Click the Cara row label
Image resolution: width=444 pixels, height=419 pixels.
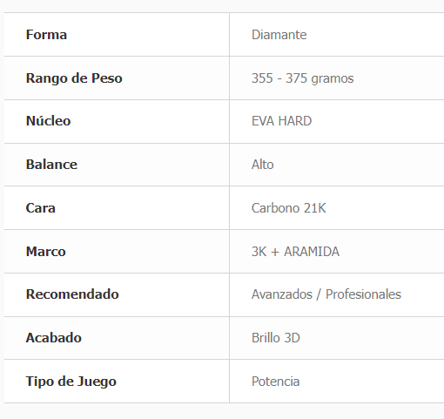pyautogui.click(x=41, y=208)
